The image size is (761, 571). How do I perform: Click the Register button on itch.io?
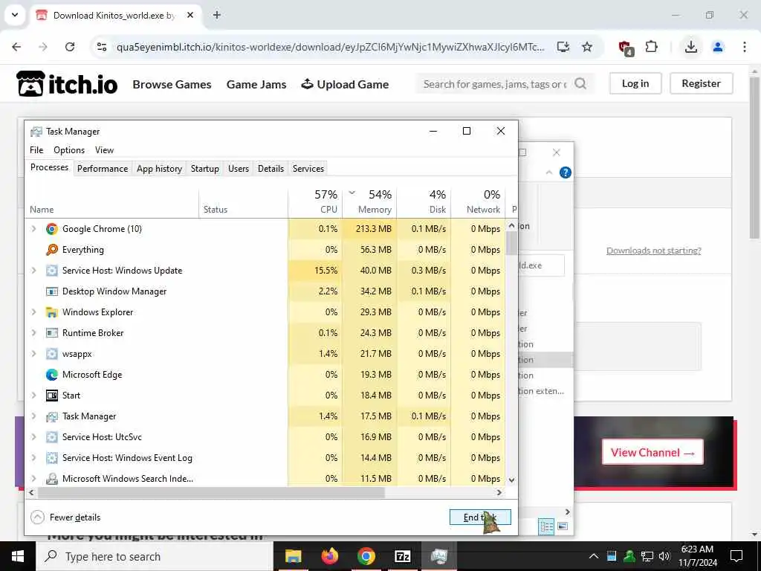[x=702, y=83]
